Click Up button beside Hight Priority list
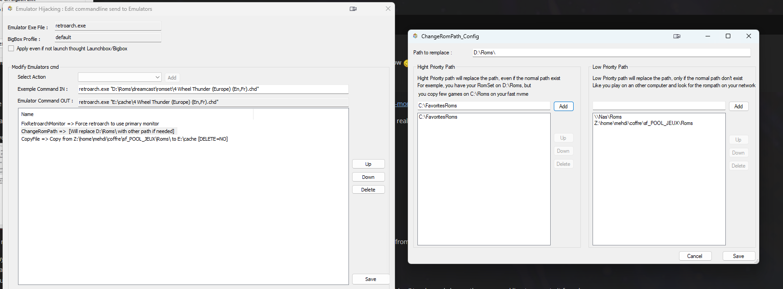The width and height of the screenshot is (783, 289). 563,138
